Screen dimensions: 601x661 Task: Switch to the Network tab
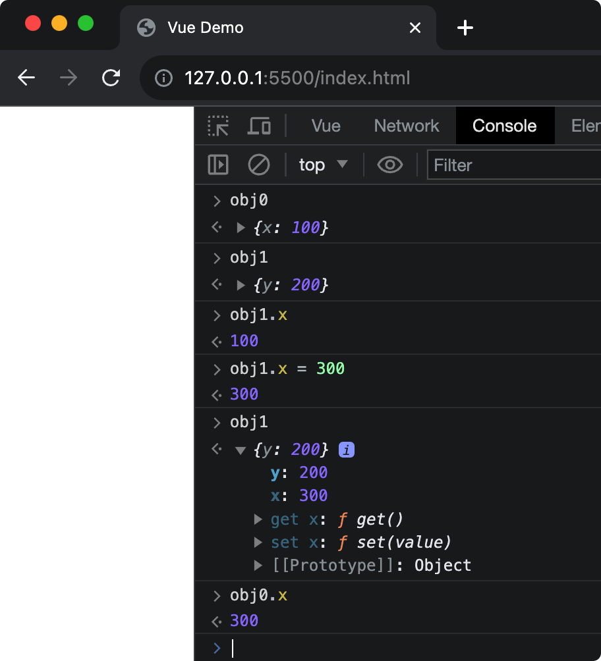[407, 126]
